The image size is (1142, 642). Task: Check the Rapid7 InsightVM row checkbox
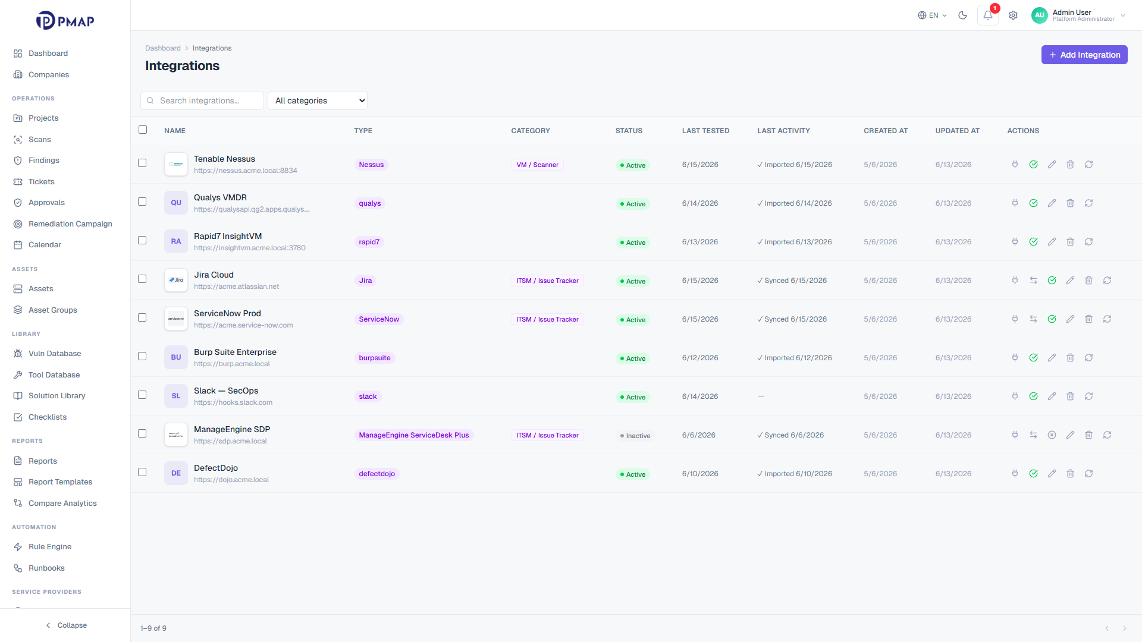coord(142,240)
